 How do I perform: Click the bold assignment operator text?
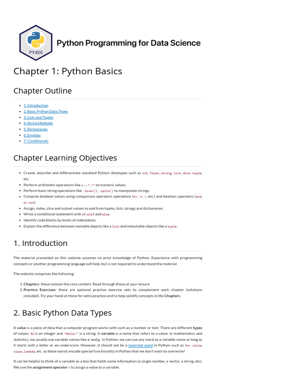[50, 367]
